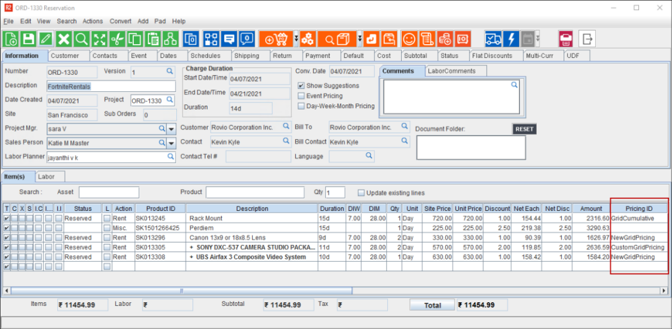Click the blue delivery truck icon
This screenshot has width=672, height=329.
click(x=493, y=39)
